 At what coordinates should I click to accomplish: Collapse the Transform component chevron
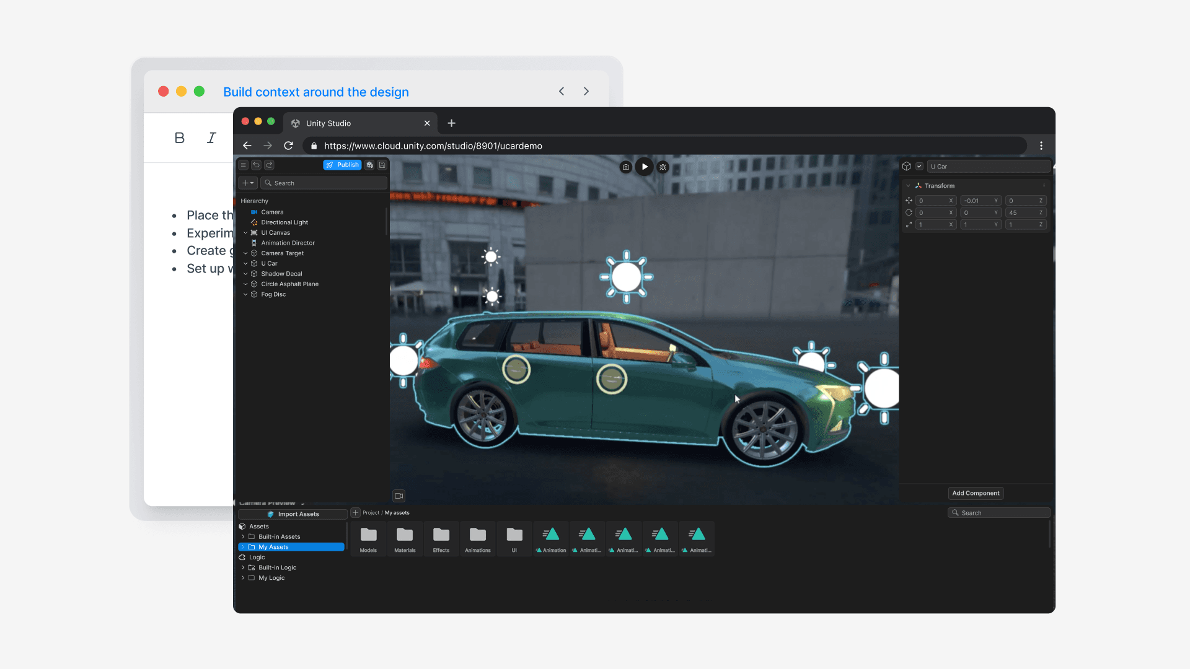(909, 186)
